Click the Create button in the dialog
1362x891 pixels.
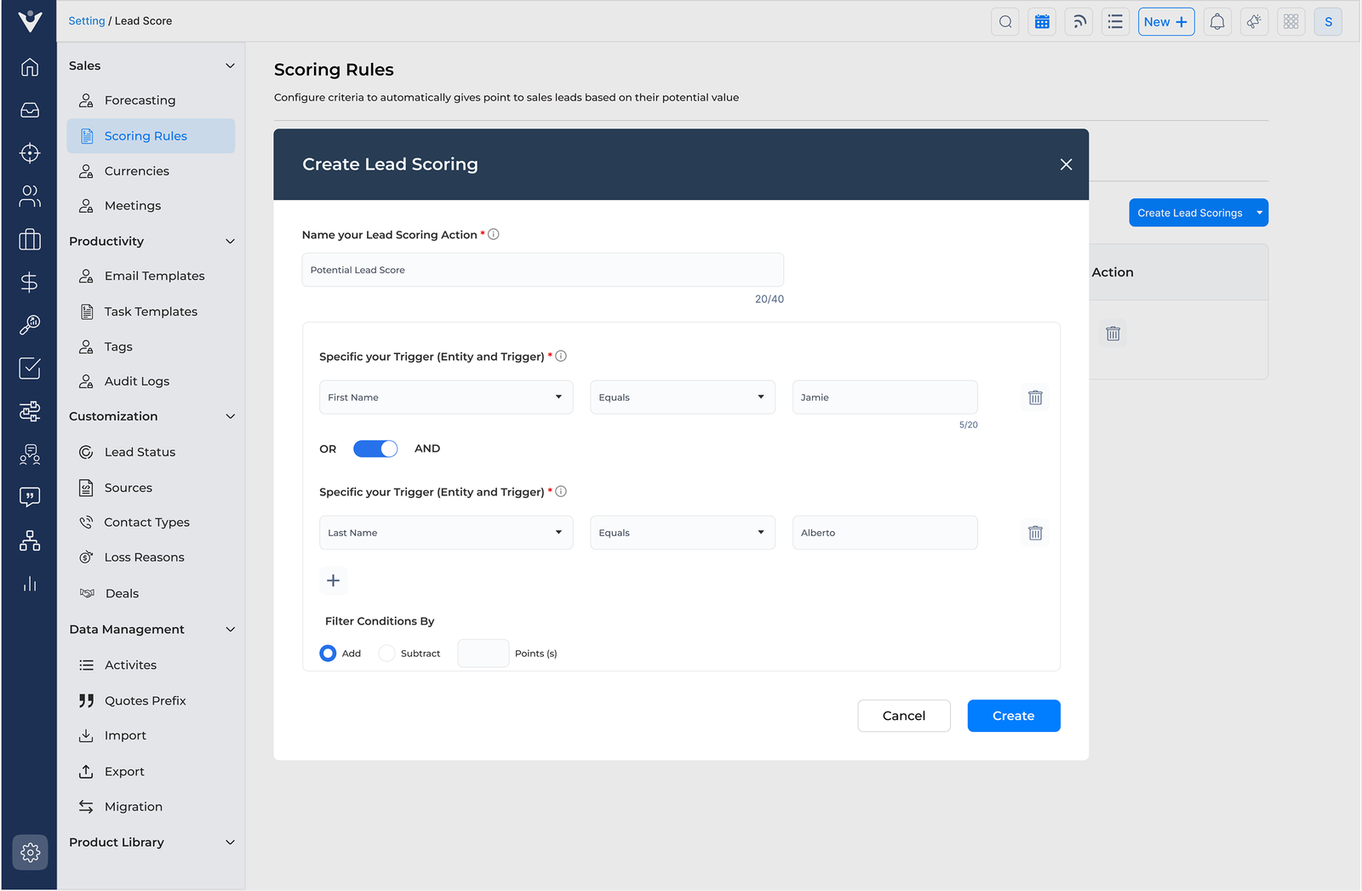[x=1013, y=716]
